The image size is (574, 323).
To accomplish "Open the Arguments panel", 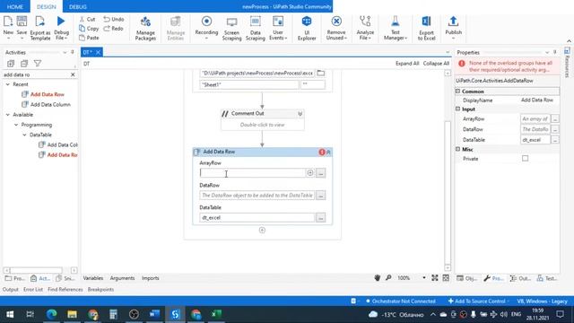I will [x=122, y=278].
